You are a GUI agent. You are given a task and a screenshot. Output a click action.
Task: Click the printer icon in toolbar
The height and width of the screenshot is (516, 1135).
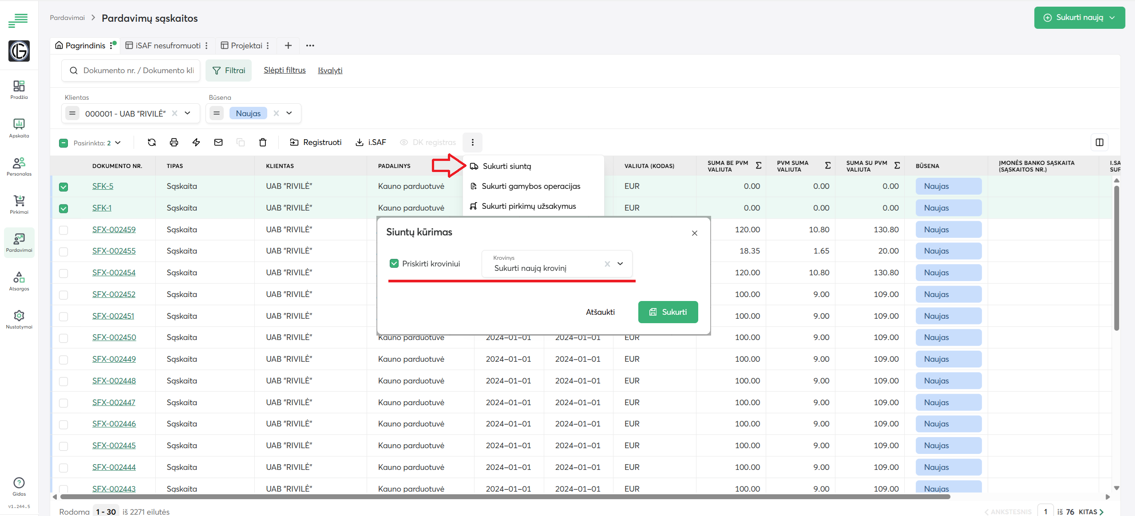tap(174, 142)
